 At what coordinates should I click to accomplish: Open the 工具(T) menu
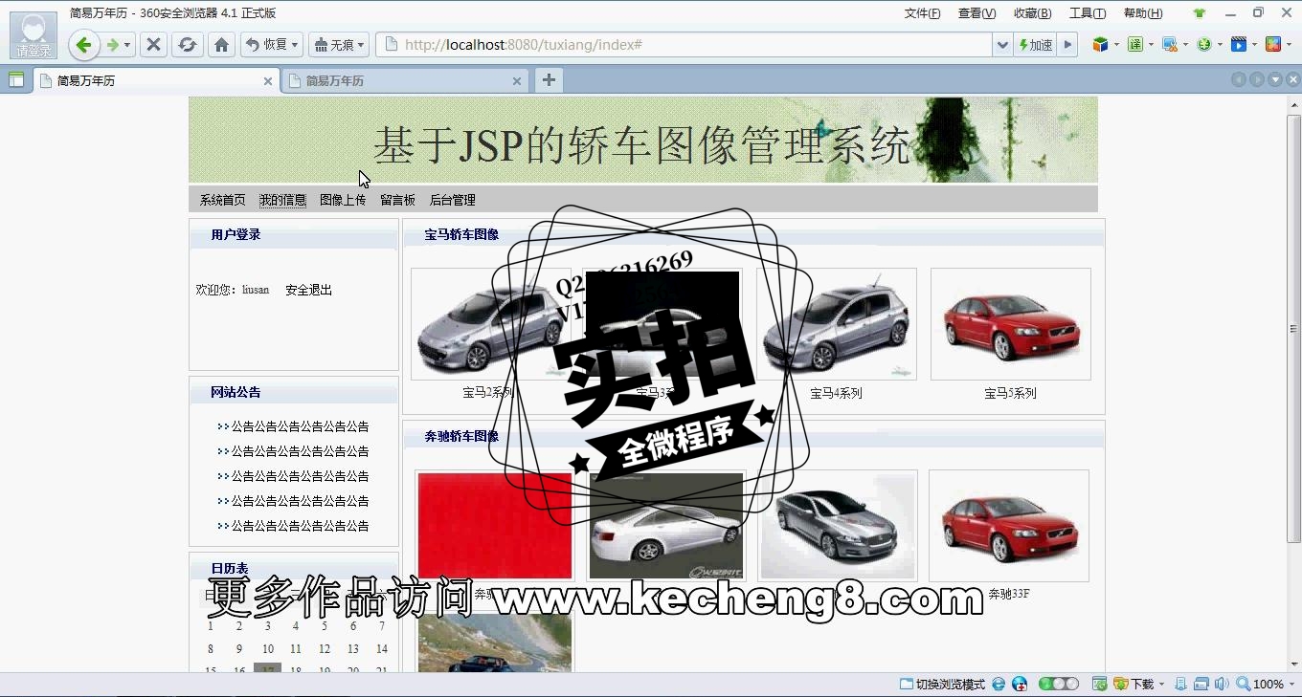click(1088, 13)
